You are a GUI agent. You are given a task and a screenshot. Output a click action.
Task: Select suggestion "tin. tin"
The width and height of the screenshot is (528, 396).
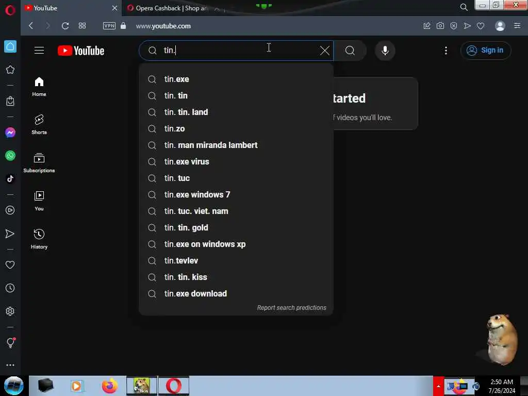(x=236, y=95)
